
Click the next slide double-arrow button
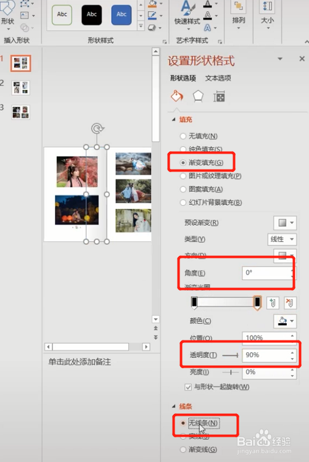[x=155, y=337]
